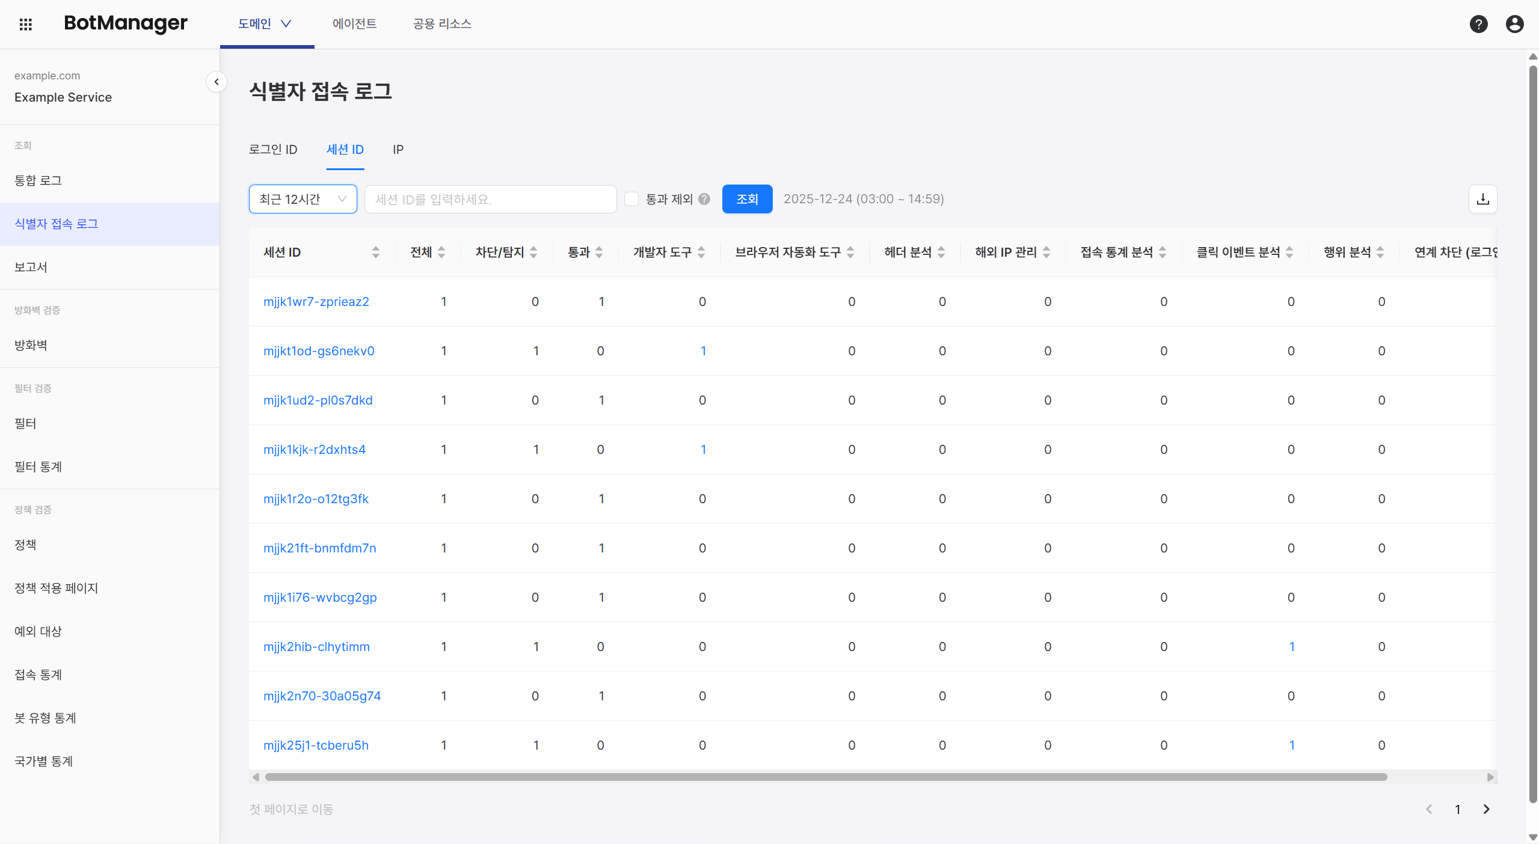The image size is (1539, 844).
Task: Open session mjjkt1od-gs6nekv0 details
Action: click(319, 350)
